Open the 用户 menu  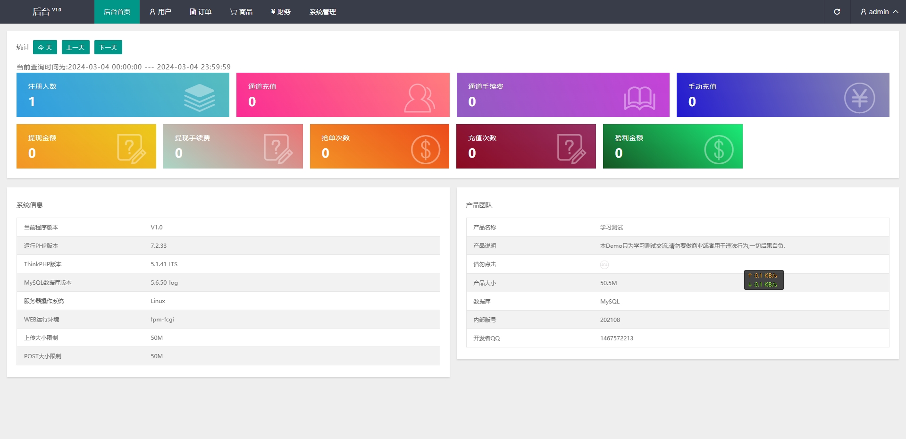click(x=160, y=12)
